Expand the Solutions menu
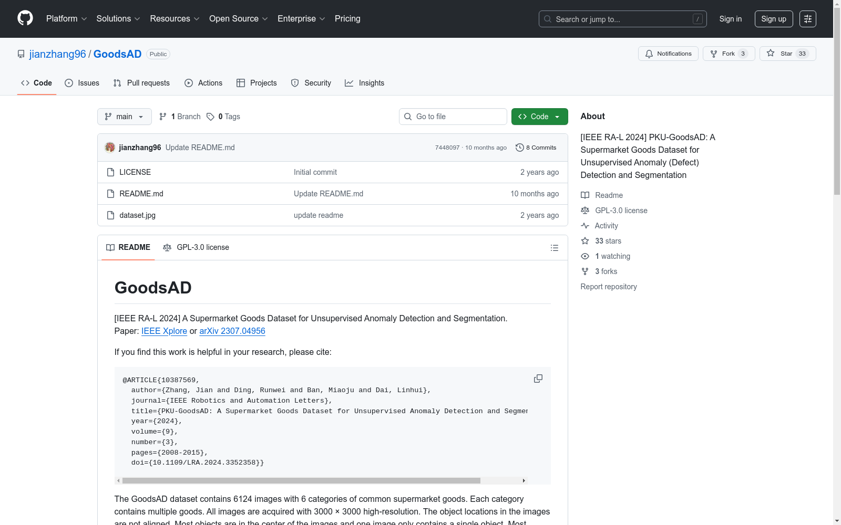841x525 pixels. 118,18
